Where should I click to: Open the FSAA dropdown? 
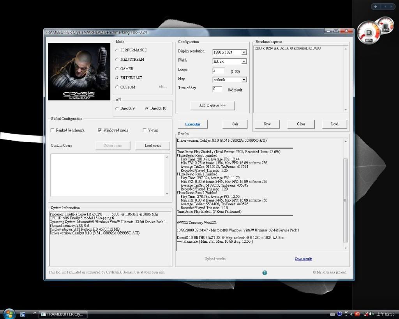pos(244,61)
